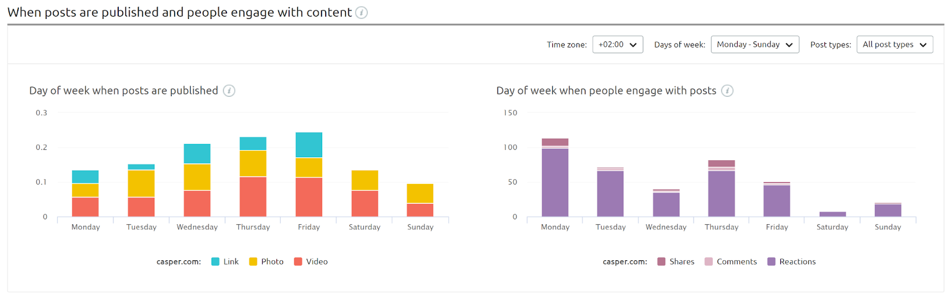Click Friday's teal Link bar segment
This screenshot has height=300, width=951.
tap(309, 145)
